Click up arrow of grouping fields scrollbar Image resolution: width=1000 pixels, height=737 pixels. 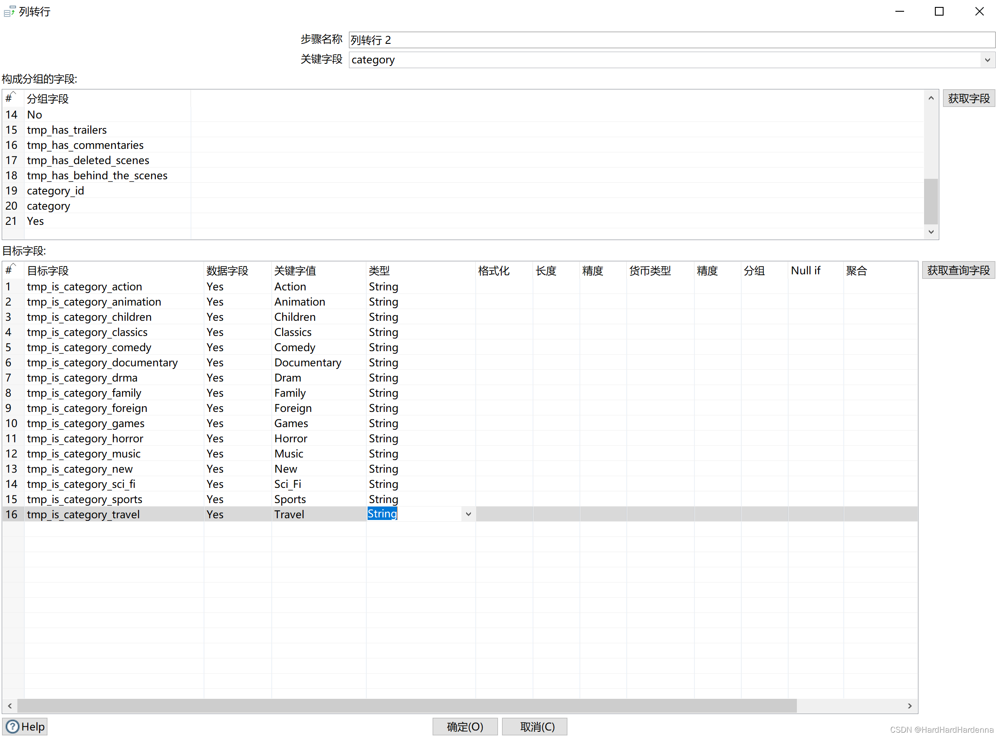click(x=931, y=98)
